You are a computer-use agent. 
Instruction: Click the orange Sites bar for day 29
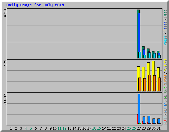pos(150,83)
